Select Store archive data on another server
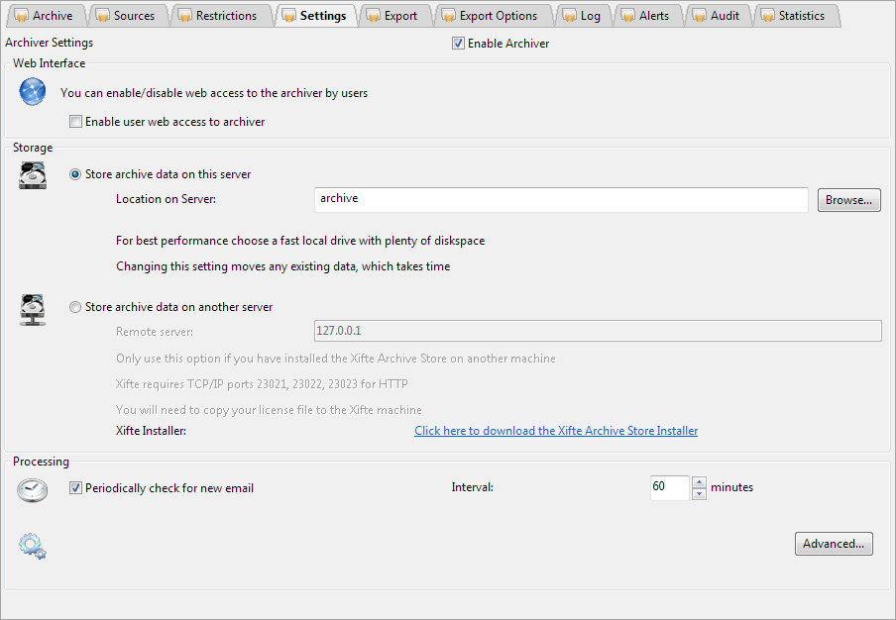 (75, 307)
